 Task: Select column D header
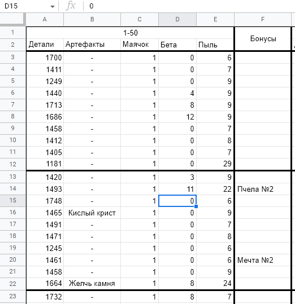coord(177,19)
